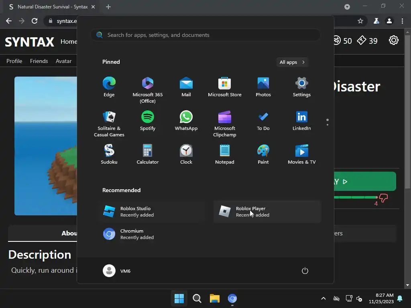The width and height of the screenshot is (411, 308).
Task: Click the Start menu search field
Action: click(205, 35)
